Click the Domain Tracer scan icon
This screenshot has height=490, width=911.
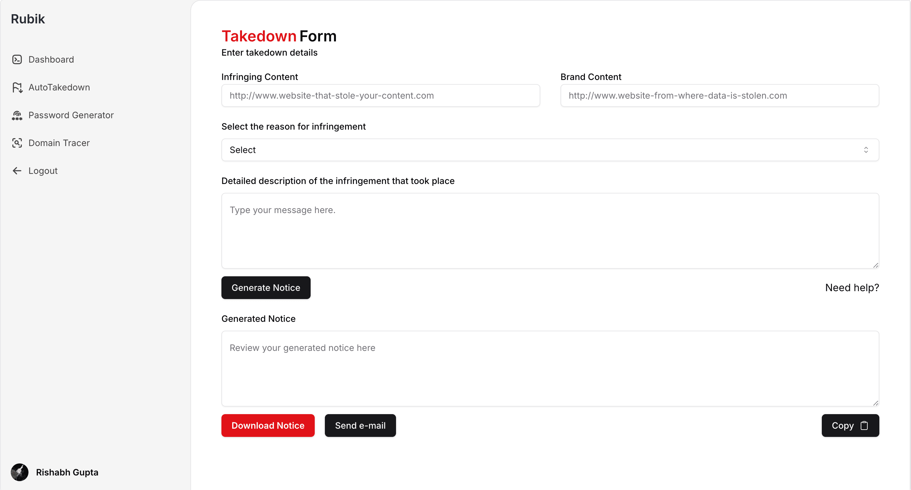coord(17,143)
